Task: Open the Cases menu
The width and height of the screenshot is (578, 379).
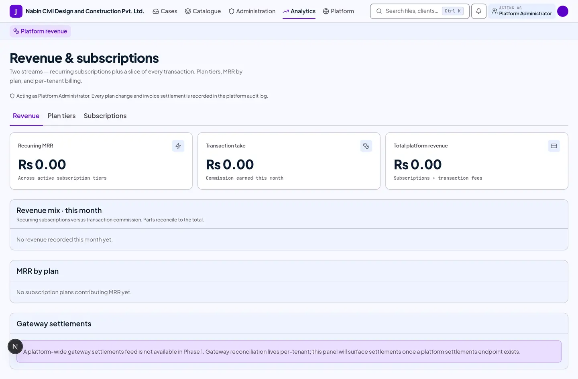Action: [165, 11]
